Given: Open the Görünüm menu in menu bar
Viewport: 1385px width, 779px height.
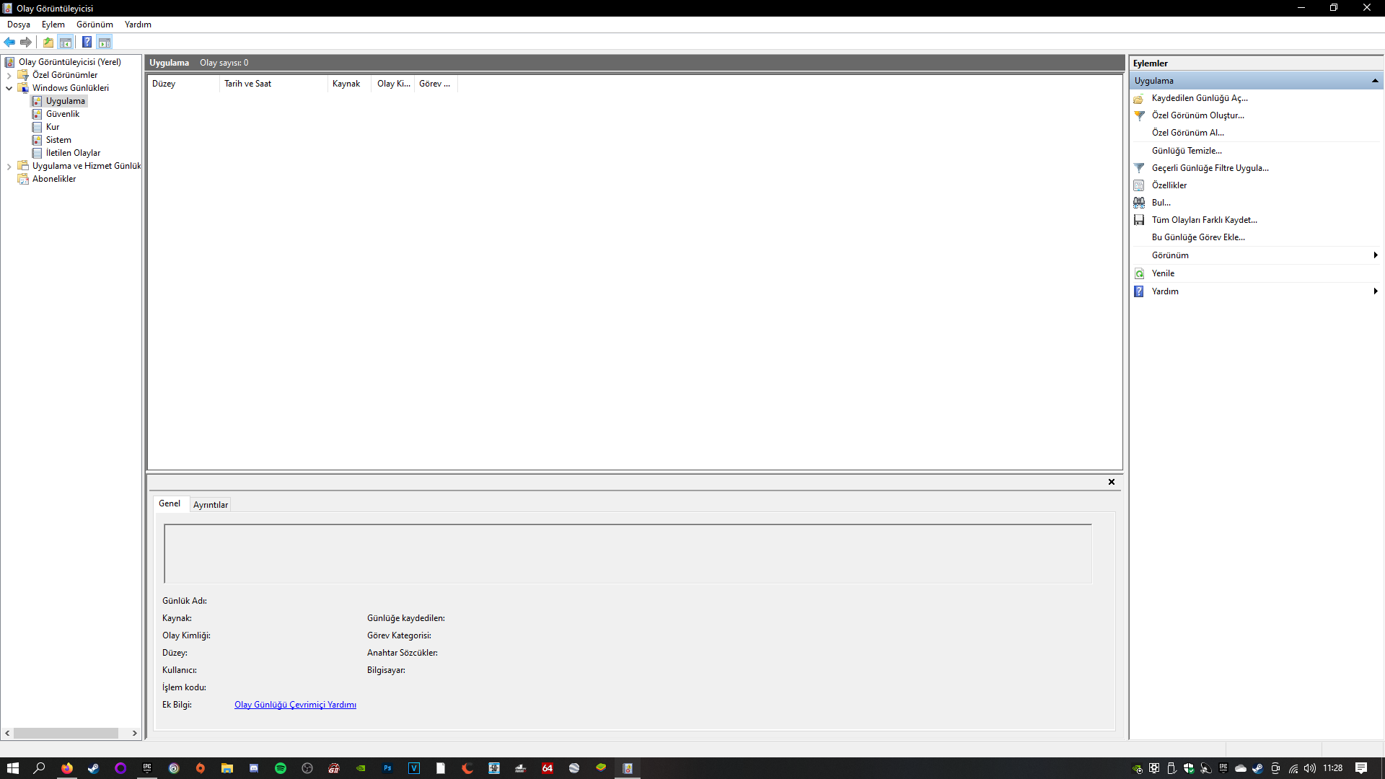Looking at the screenshot, I should pyautogui.click(x=94, y=25).
